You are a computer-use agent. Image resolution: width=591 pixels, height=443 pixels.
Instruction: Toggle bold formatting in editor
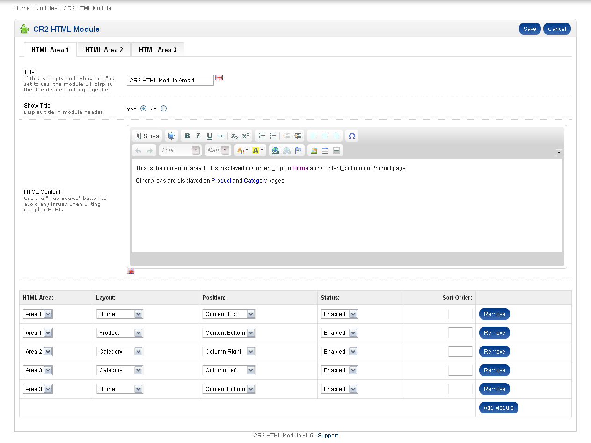pos(187,136)
